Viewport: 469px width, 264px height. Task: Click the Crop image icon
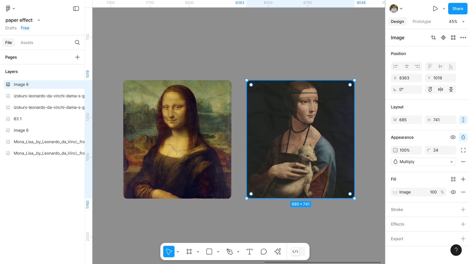point(433,38)
